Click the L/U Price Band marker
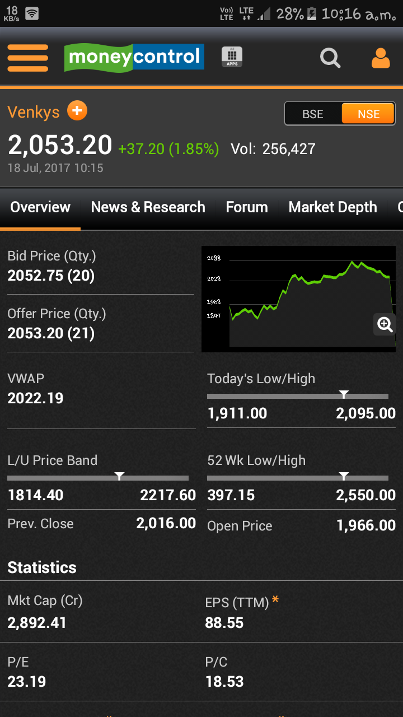Screen dimensions: 403x717 (x=119, y=476)
